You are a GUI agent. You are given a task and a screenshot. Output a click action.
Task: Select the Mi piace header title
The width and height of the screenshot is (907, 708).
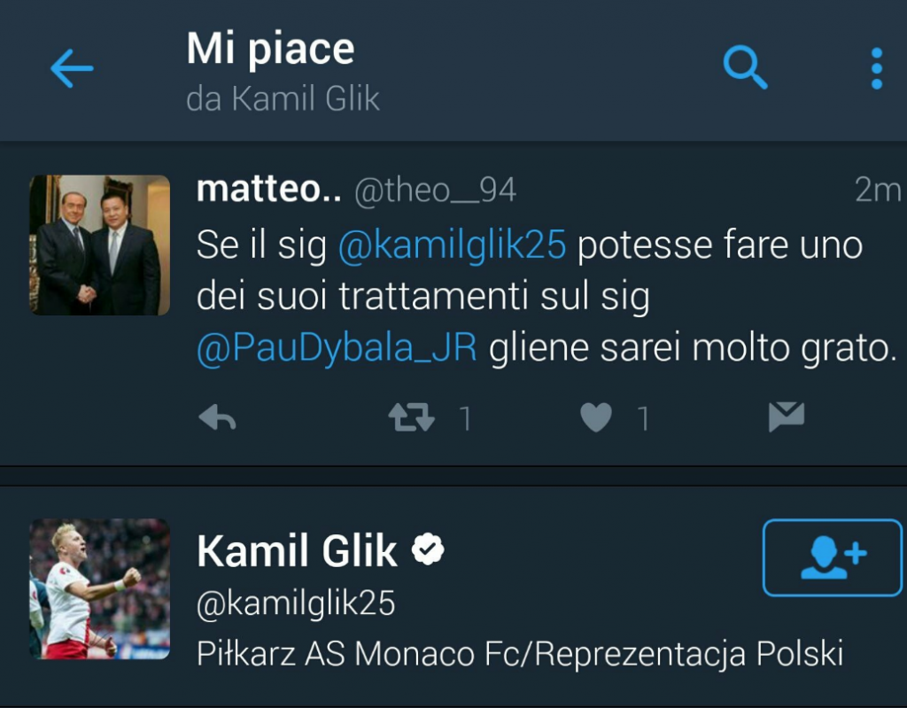click(x=269, y=50)
